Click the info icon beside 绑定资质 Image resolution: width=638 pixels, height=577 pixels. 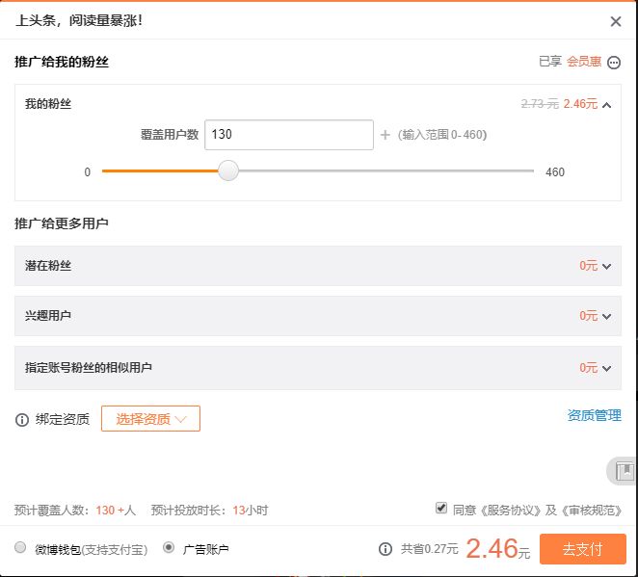[22, 419]
